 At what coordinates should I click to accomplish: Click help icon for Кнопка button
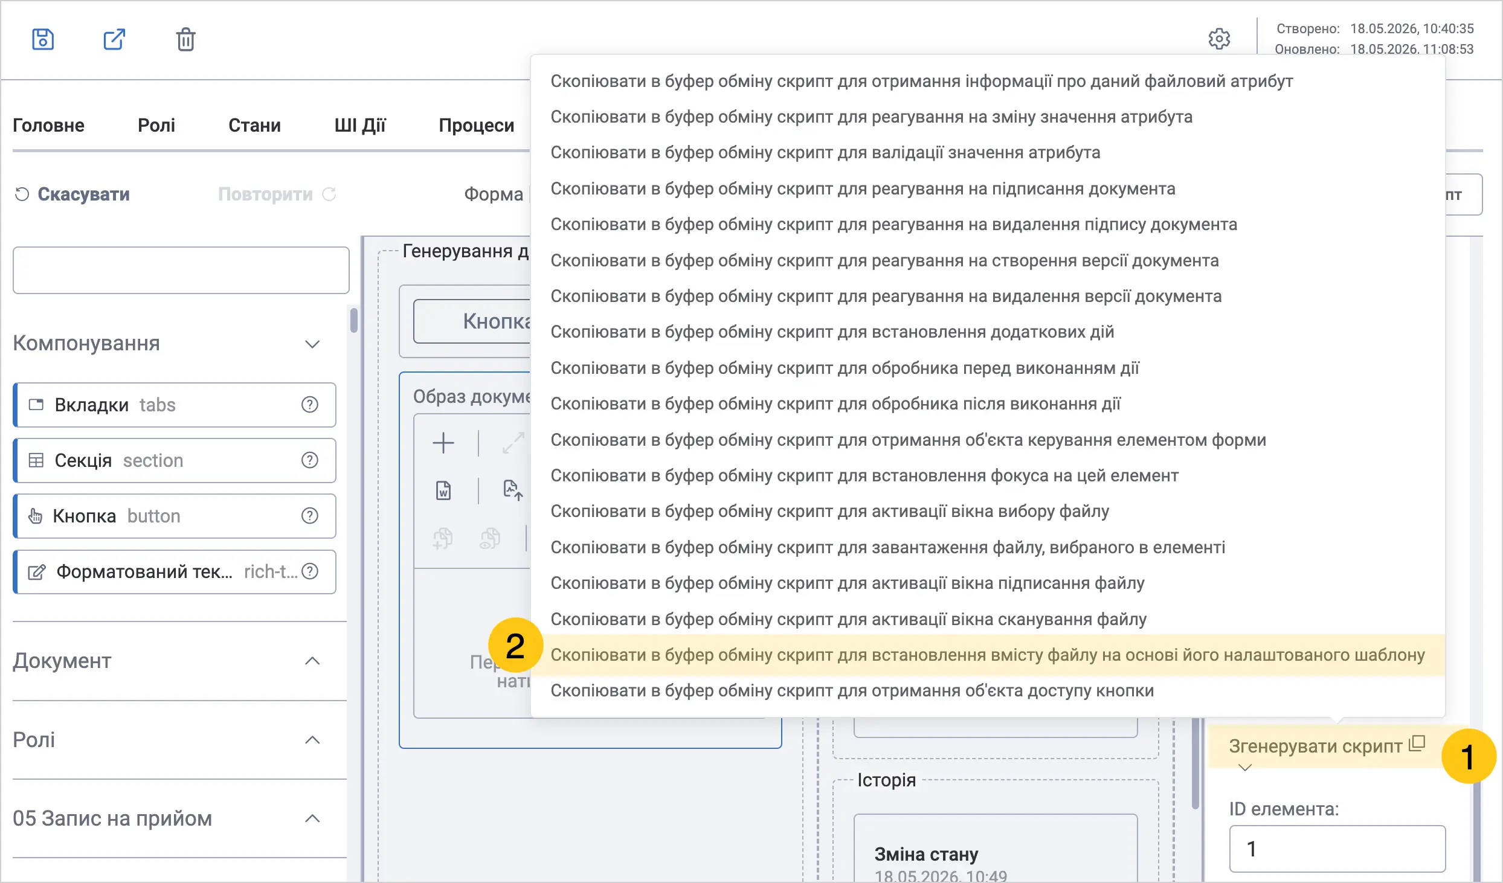(310, 516)
